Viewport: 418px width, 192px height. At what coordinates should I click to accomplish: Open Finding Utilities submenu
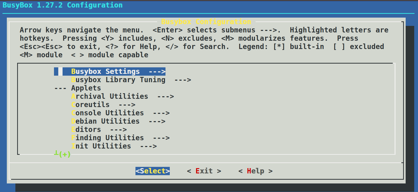(x=120, y=138)
